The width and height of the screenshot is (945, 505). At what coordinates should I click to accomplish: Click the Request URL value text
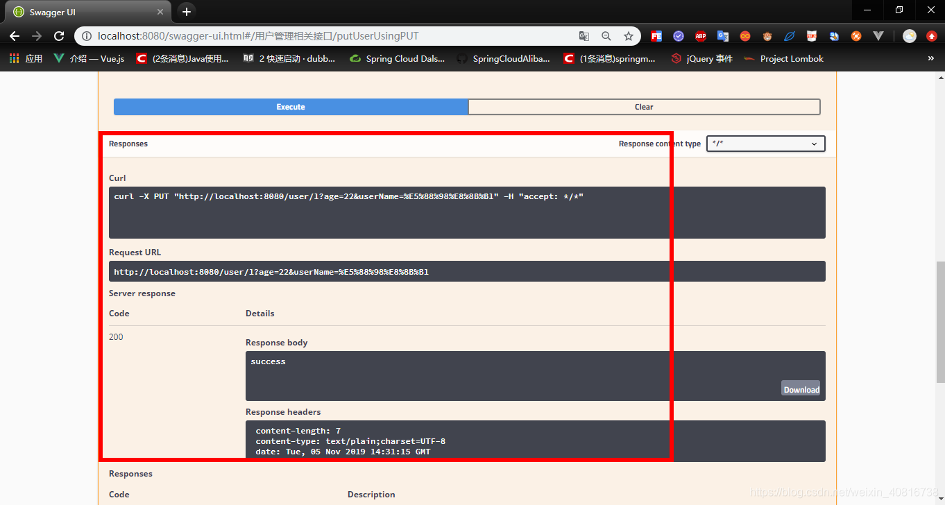(271, 272)
